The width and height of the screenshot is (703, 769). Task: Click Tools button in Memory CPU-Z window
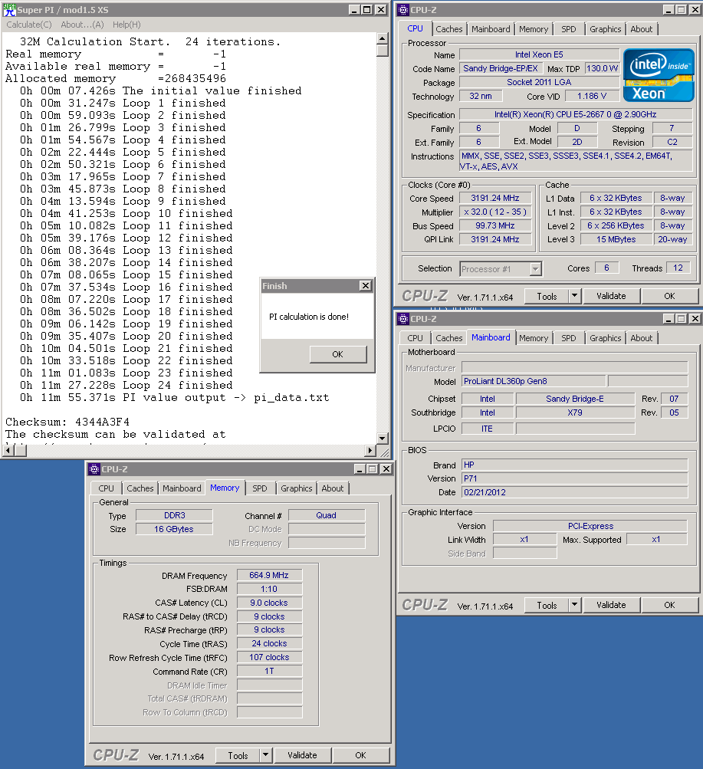238,756
